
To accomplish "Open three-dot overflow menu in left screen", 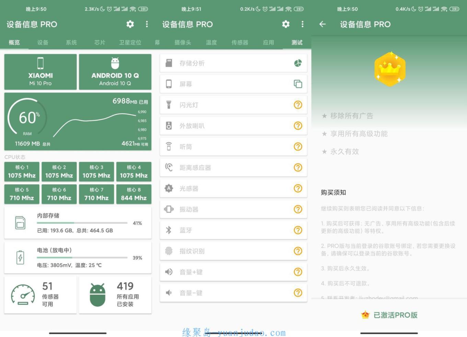I will tap(147, 24).
